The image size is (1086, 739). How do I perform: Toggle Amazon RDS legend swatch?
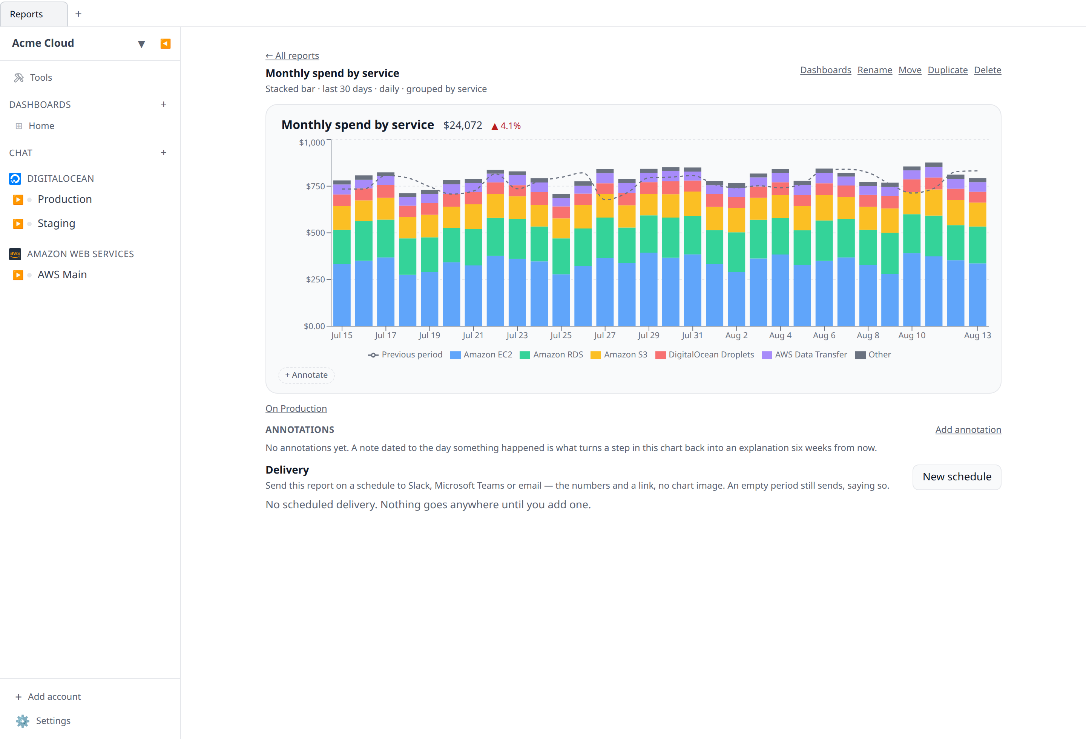coord(524,355)
